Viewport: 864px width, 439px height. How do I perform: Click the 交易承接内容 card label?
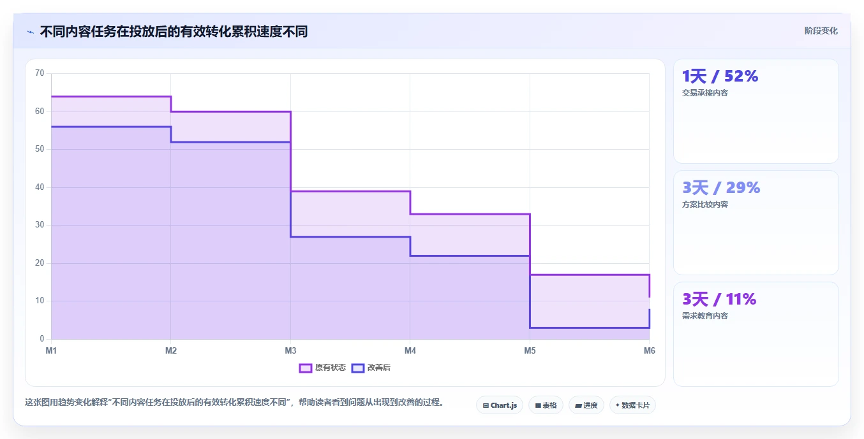coord(705,93)
